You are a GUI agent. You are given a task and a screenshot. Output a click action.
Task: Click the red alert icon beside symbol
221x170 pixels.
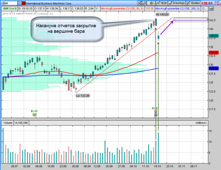coord(24,3)
